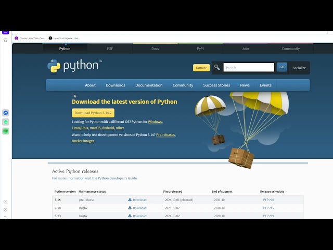Open the sidebar clock history icon
This screenshot has height=250, width=333.
6,209
